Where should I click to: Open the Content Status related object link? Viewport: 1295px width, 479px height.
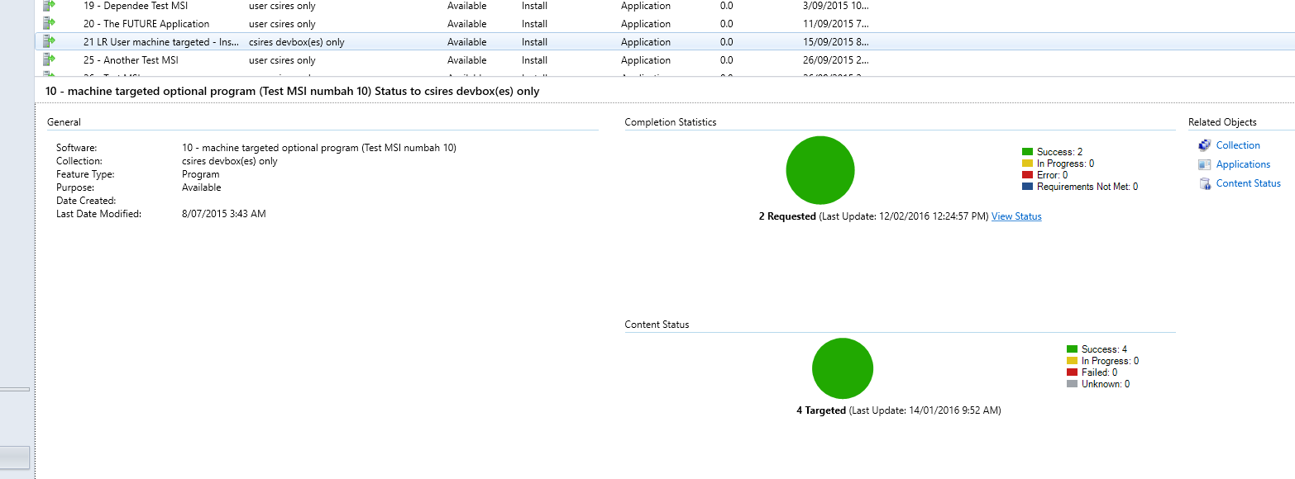[x=1248, y=183]
